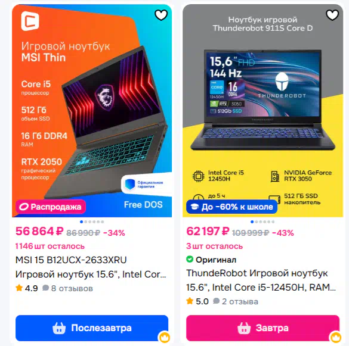Click the green Оригинал verified checkmark
The height and width of the screenshot is (346, 349).
(x=190, y=259)
